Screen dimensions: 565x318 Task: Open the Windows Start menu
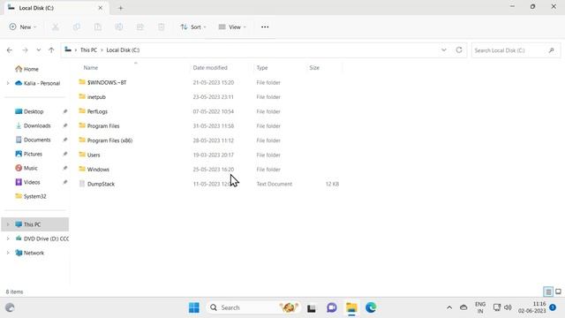[194, 307]
